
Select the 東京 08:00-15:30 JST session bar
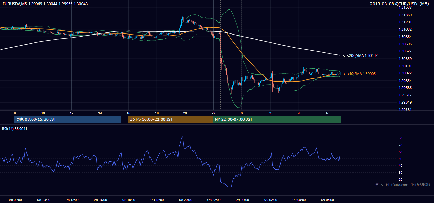click(x=67, y=119)
